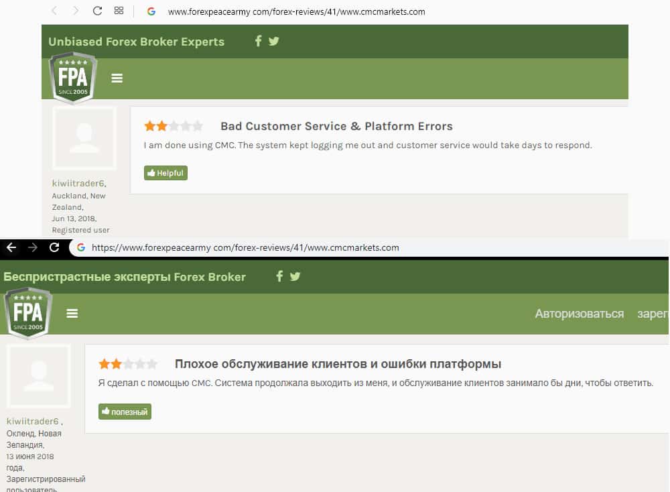Click 'Auckland, New Zealand' location text
Image resolution: width=670 pixels, height=492 pixels.
[x=78, y=201]
